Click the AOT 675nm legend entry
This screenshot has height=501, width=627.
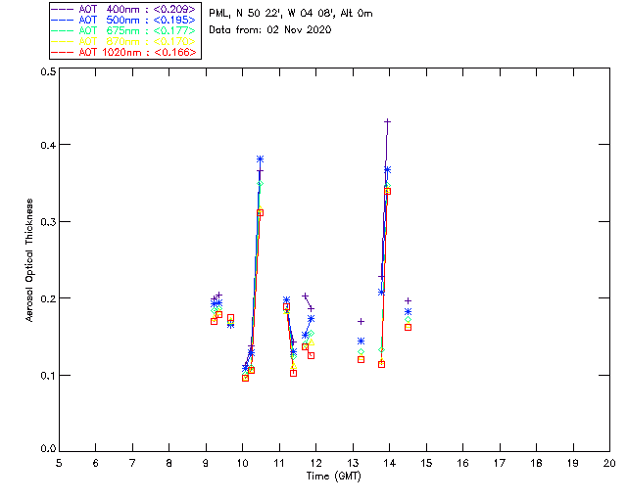point(124,30)
